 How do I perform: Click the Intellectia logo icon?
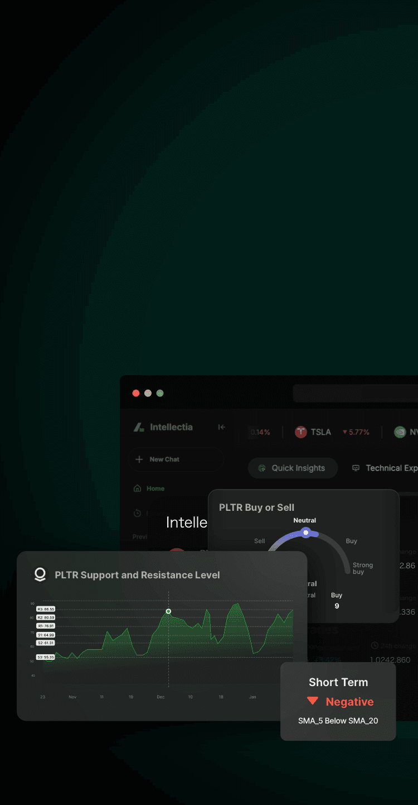tap(139, 428)
